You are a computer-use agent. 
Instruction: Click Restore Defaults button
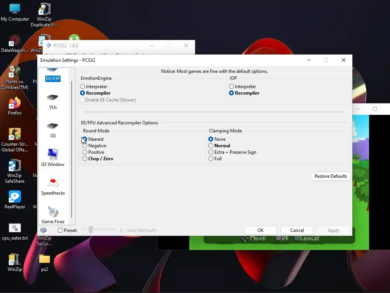pos(331,176)
